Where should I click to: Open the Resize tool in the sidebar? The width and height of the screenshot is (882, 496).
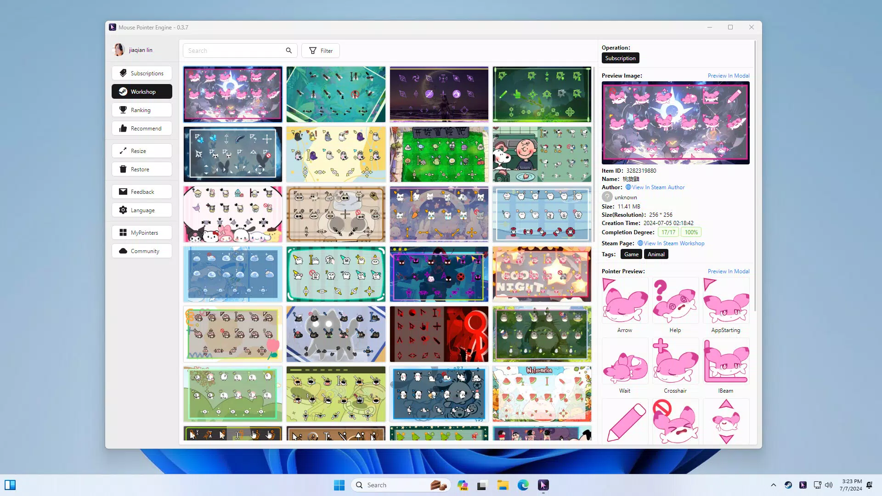pyautogui.click(x=141, y=151)
